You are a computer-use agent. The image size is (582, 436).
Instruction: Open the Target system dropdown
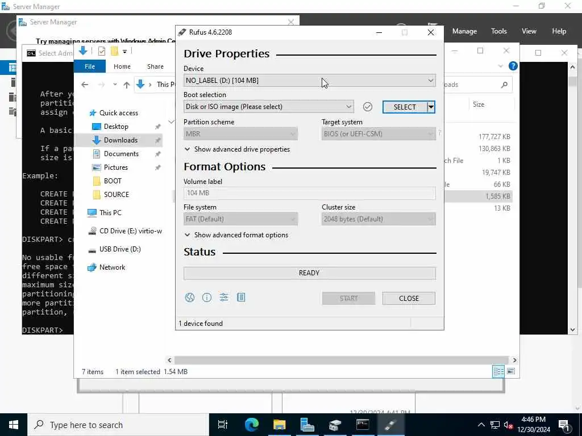pyautogui.click(x=379, y=134)
